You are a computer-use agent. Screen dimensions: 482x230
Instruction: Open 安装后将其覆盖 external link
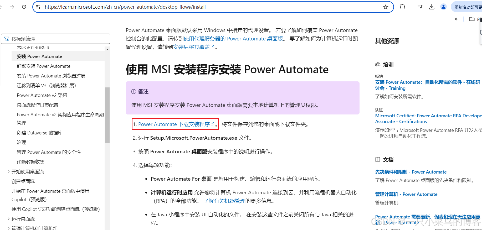(x=193, y=47)
